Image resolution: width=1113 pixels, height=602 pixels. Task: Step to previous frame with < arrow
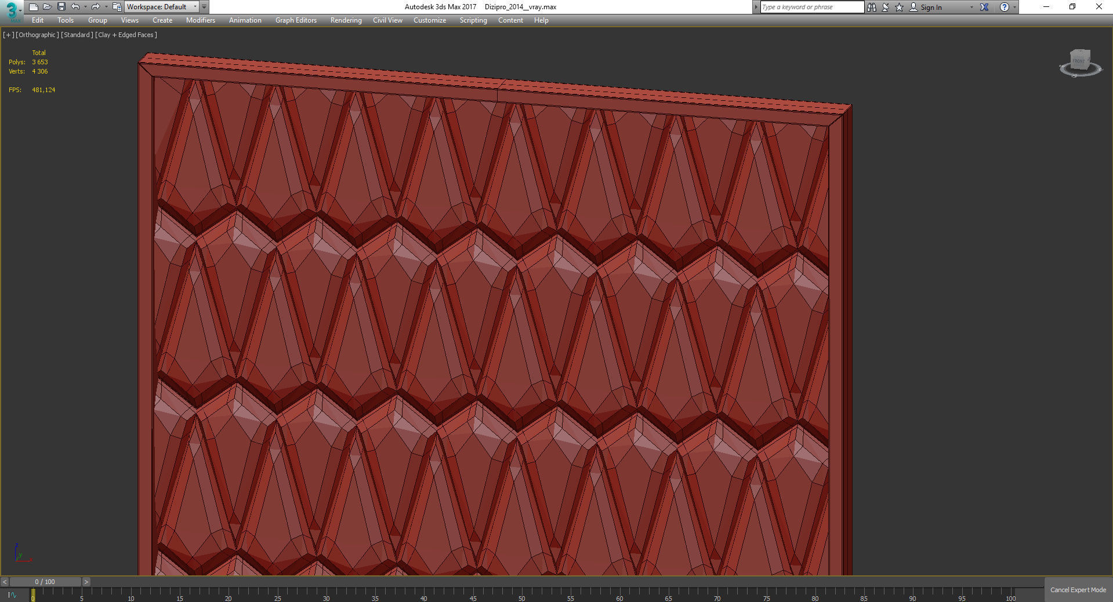pyautogui.click(x=5, y=582)
